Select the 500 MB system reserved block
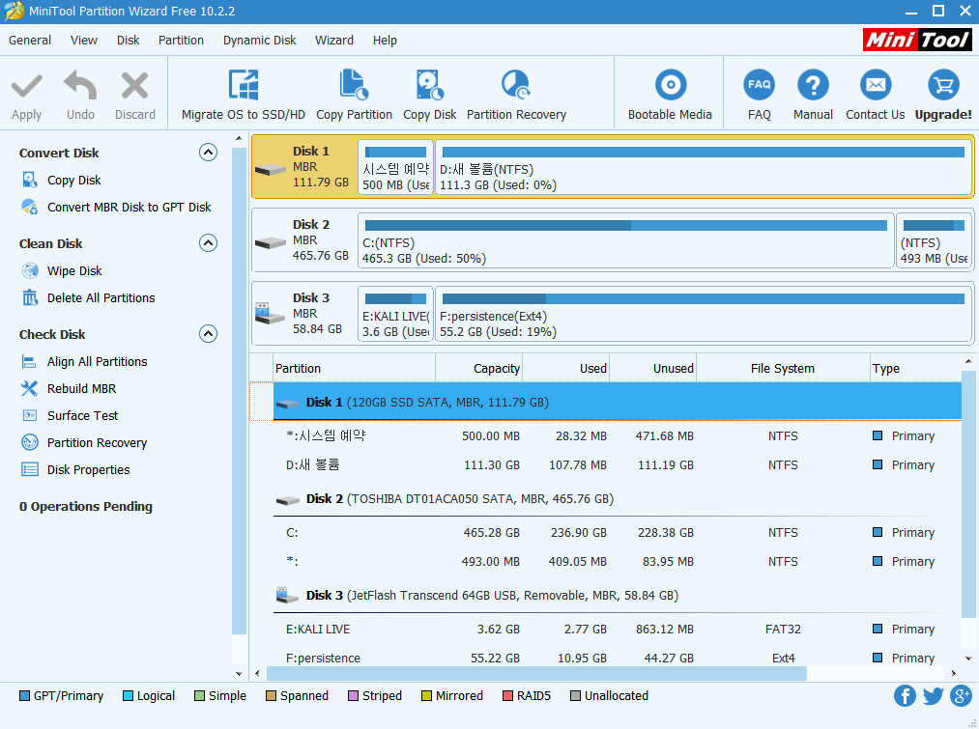The image size is (979, 729). pyautogui.click(x=396, y=167)
